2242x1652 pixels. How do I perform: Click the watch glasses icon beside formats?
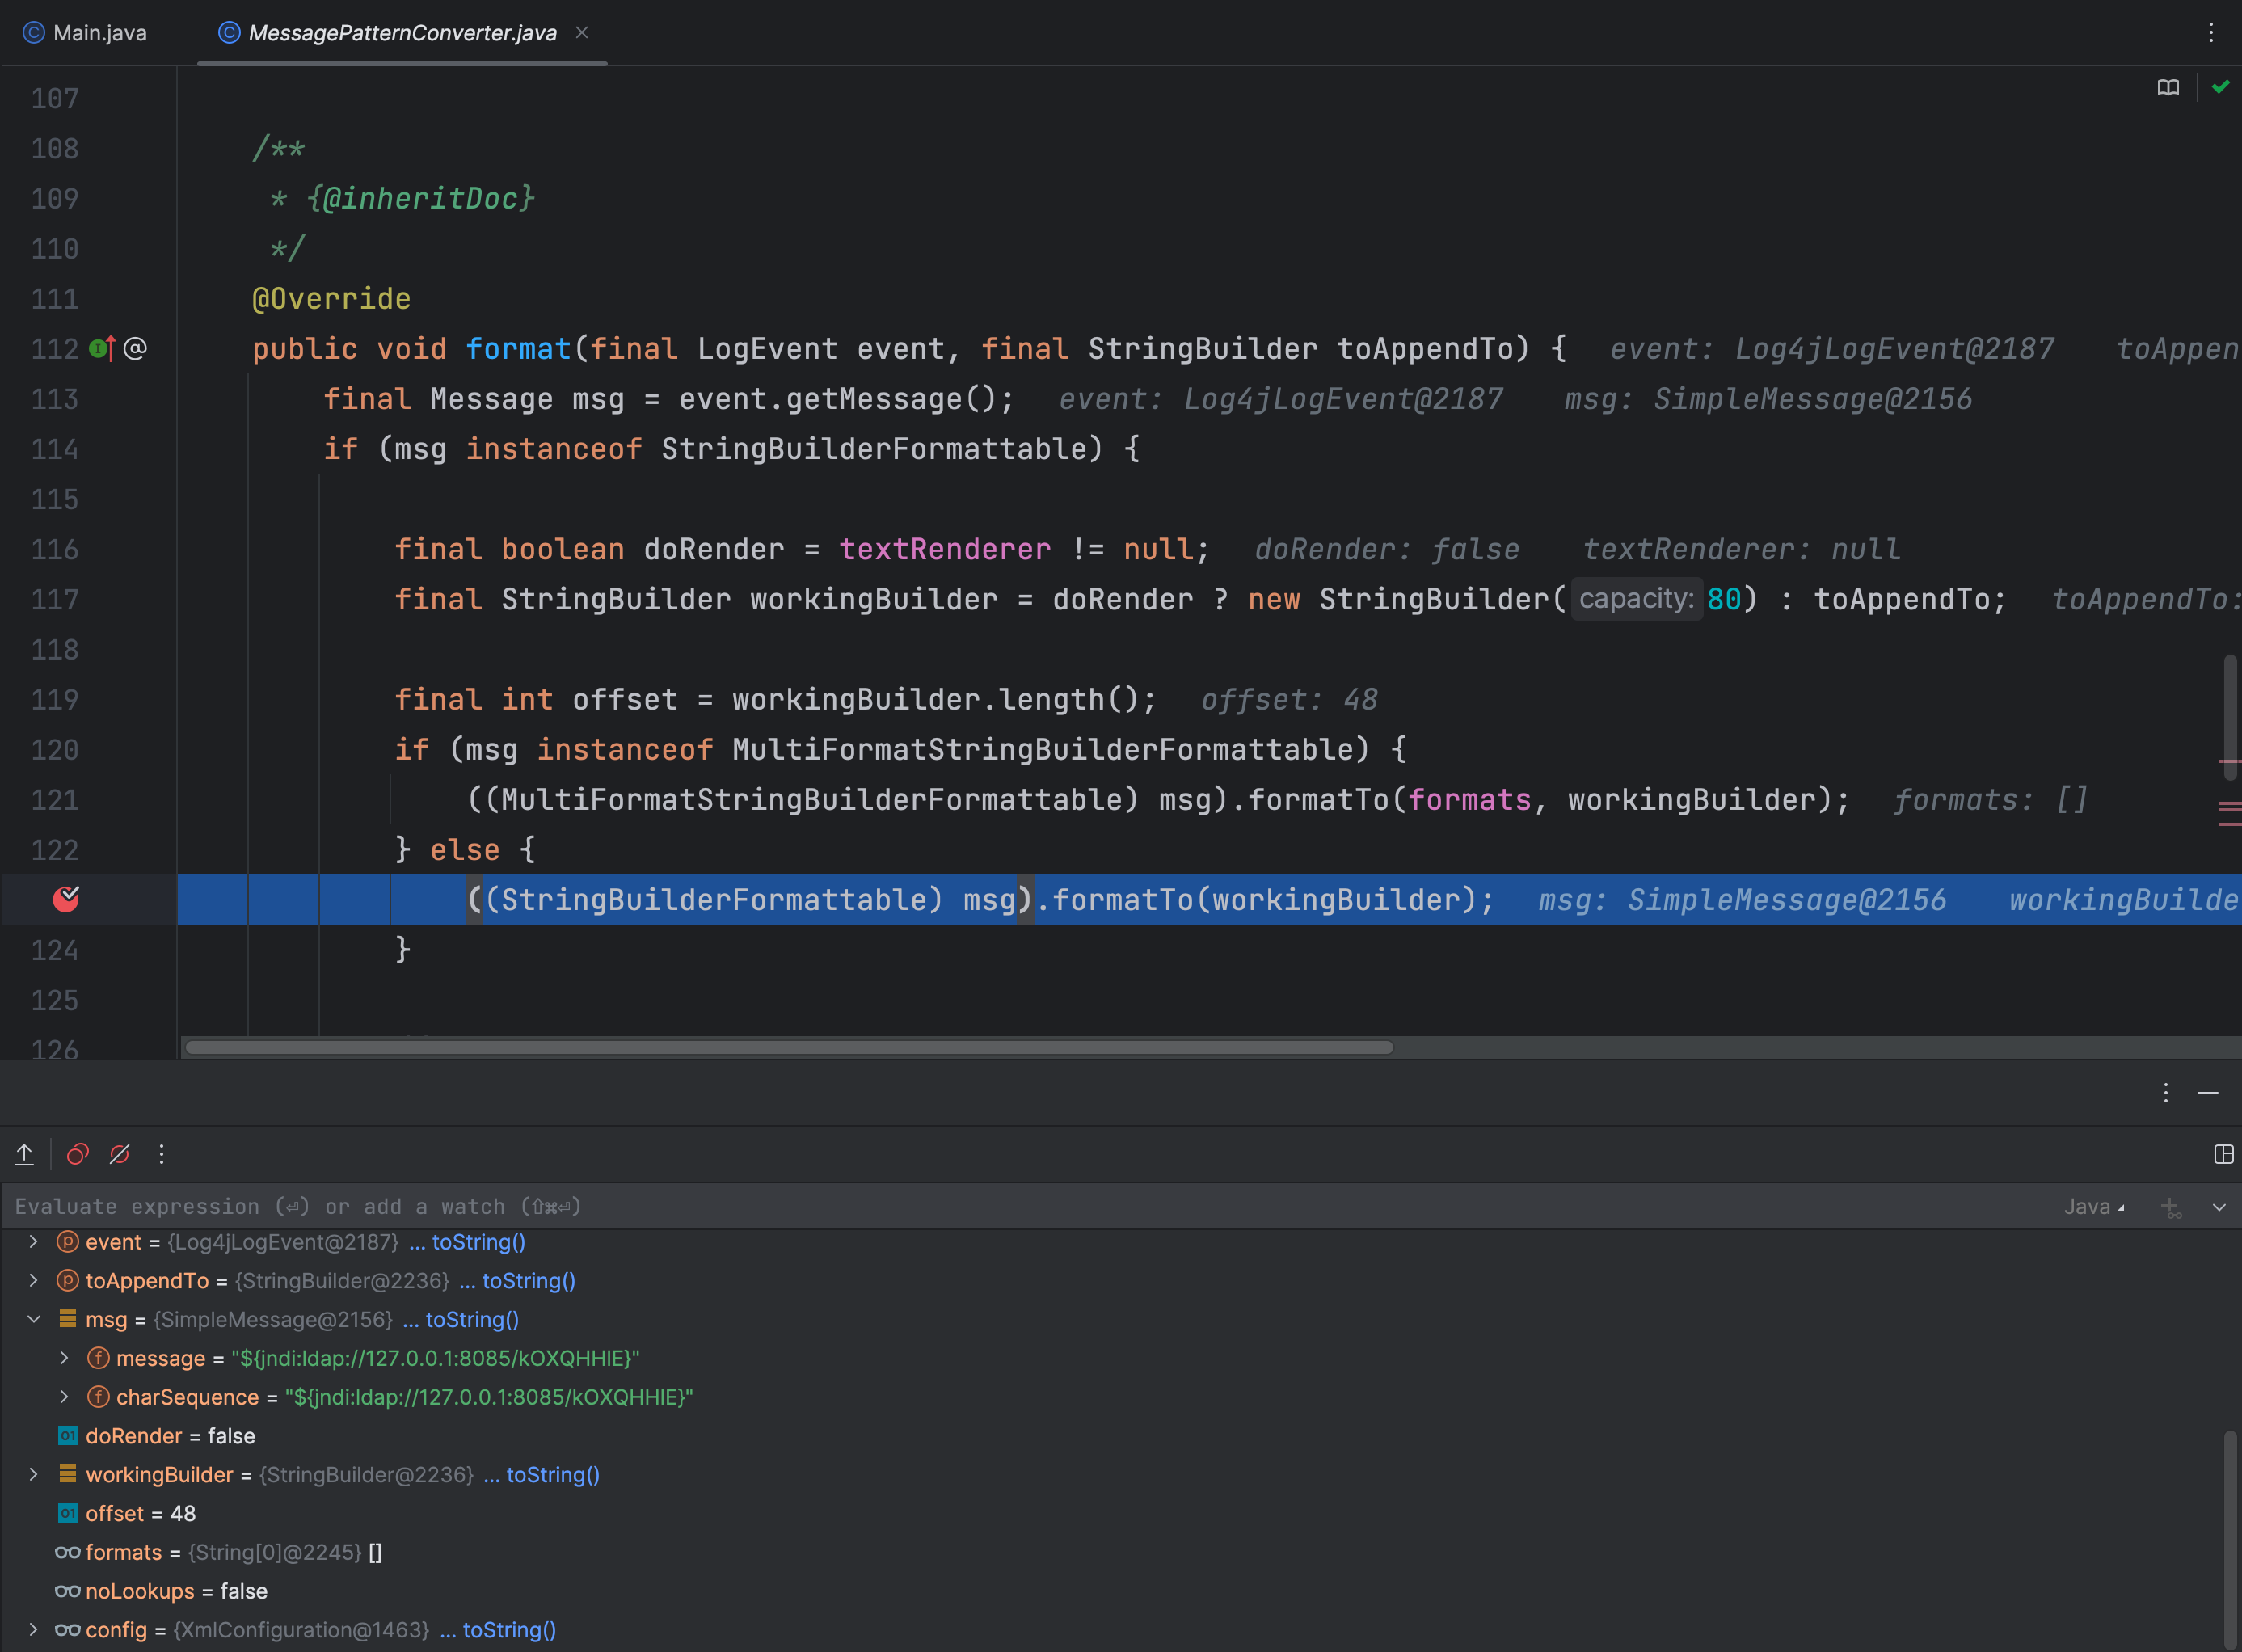point(67,1553)
